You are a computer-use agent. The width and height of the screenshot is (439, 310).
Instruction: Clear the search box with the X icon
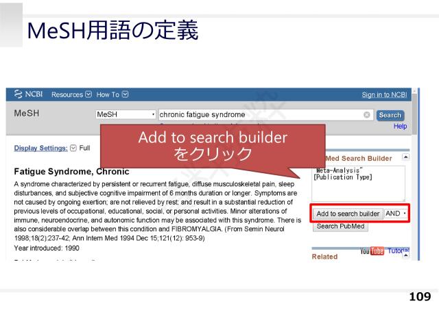coord(367,115)
